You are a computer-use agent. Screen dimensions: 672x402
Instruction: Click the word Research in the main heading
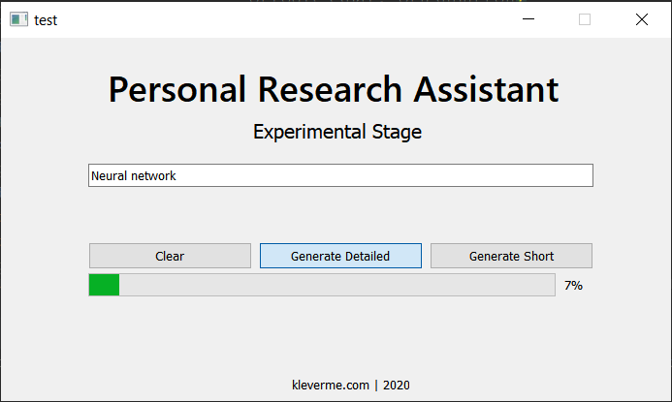pos(330,90)
